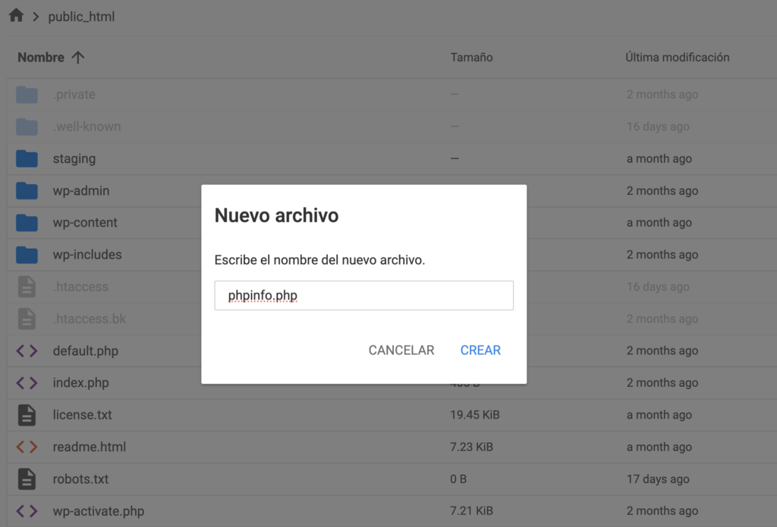Click the document icon next to robots.txt
Viewport: 777px width, 527px height.
click(x=25, y=478)
